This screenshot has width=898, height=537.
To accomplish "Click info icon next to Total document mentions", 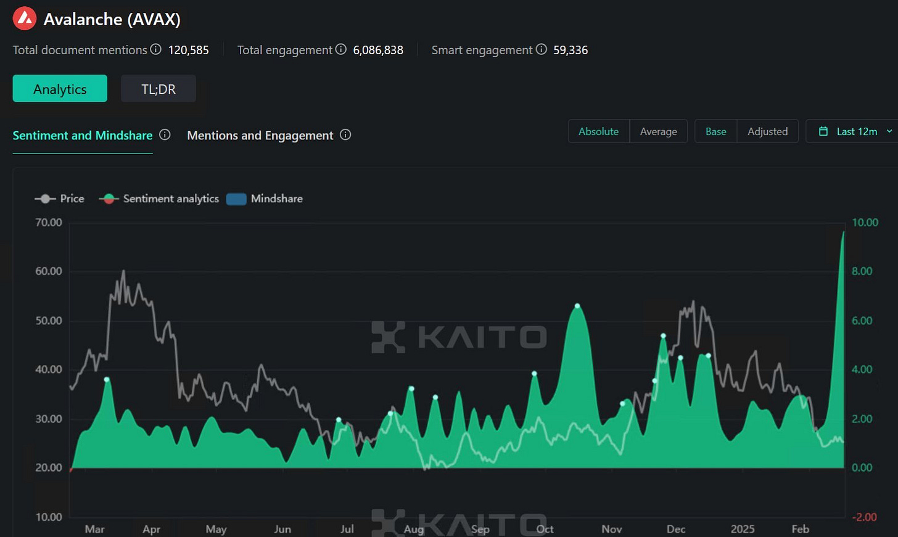I will point(156,49).
